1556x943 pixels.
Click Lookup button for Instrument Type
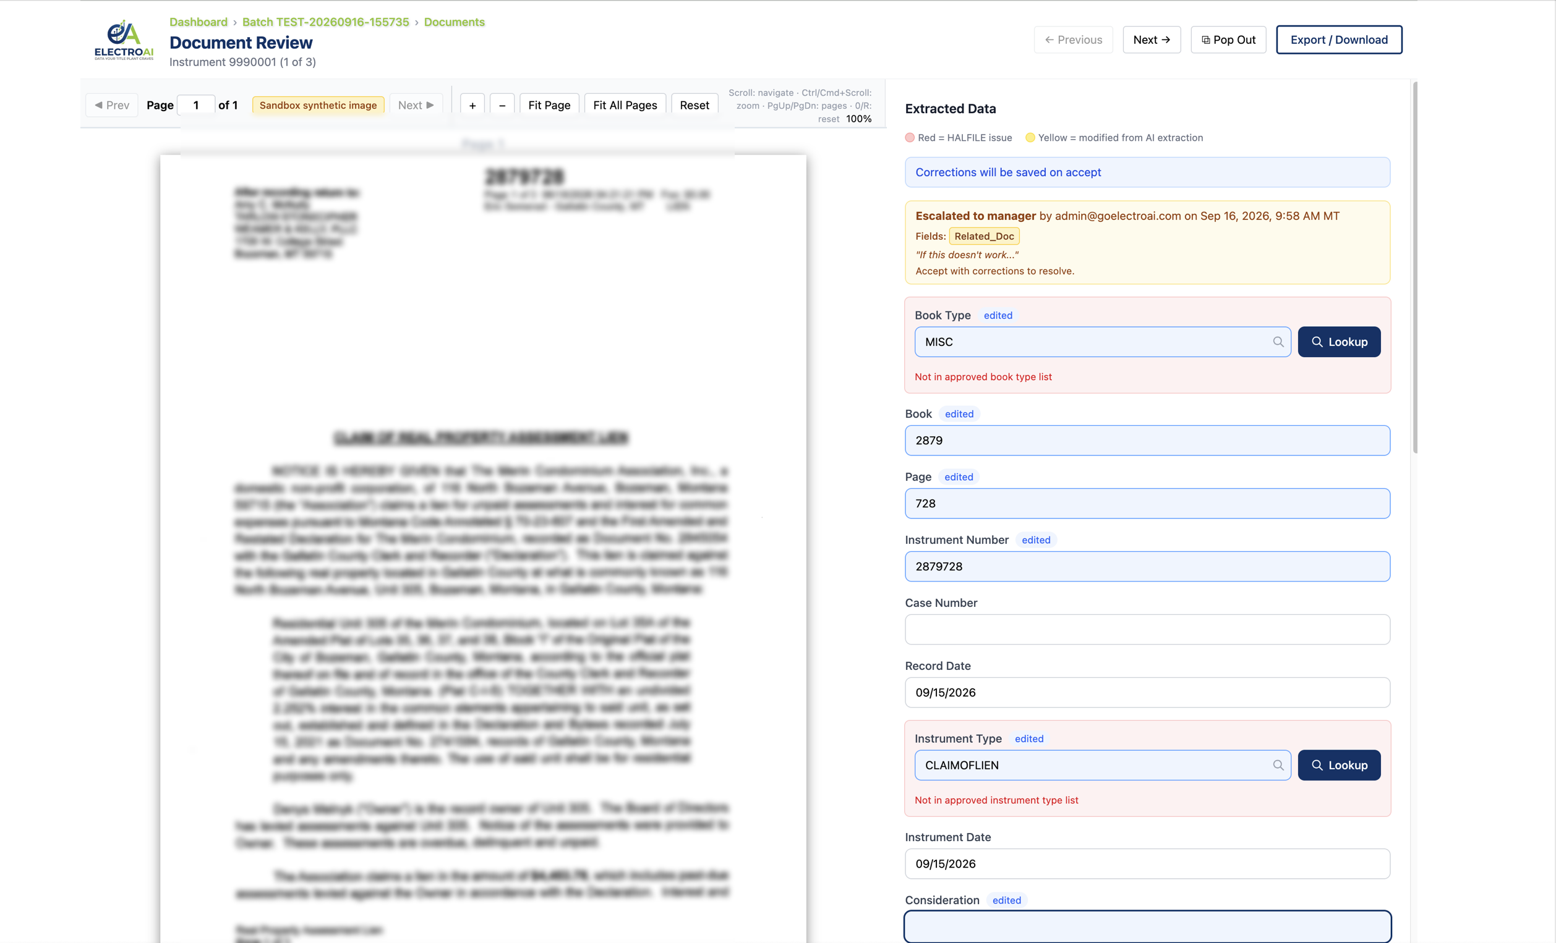pos(1339,765)
